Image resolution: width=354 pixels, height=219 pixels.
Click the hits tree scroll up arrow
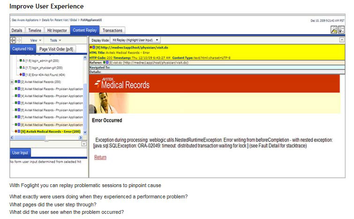pyautogui.click(x=85, y=58)
